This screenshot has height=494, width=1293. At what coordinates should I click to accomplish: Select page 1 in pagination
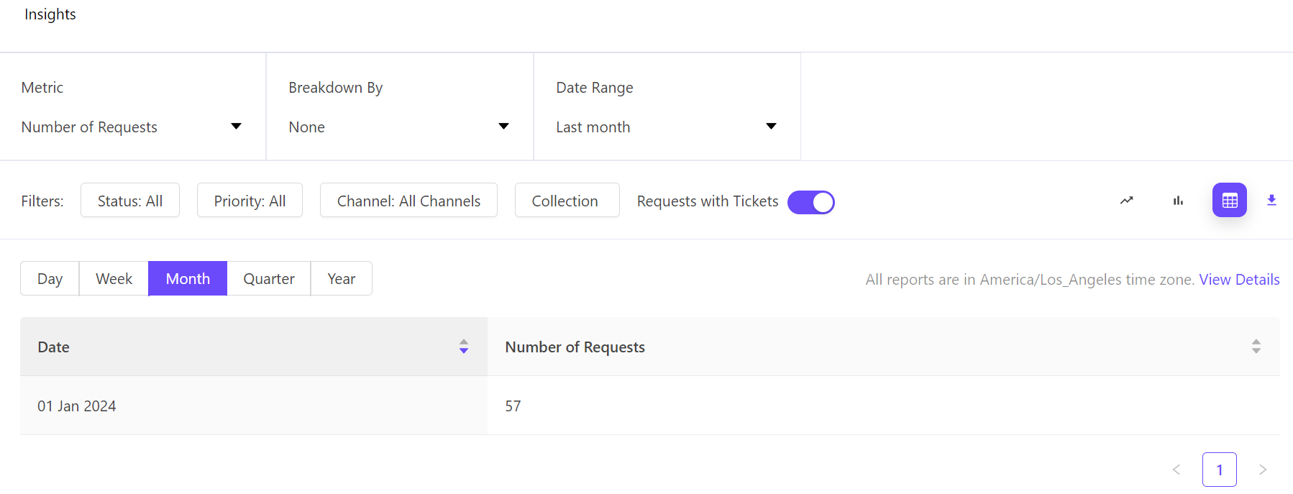tap(1219, 470)
